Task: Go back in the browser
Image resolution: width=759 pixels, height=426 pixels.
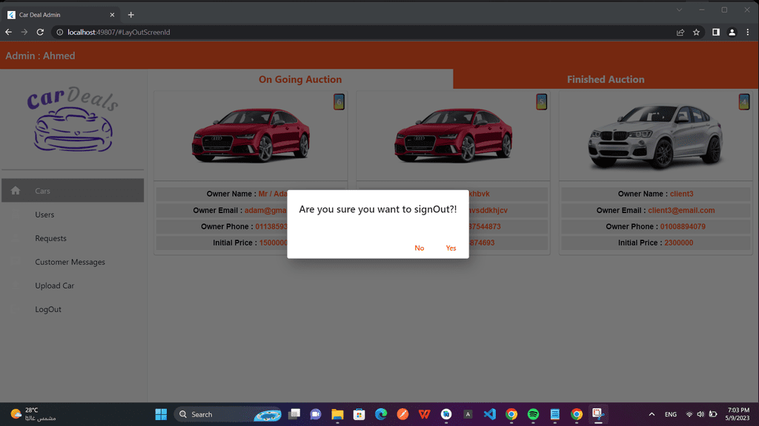Action: [x=9, y=32]
